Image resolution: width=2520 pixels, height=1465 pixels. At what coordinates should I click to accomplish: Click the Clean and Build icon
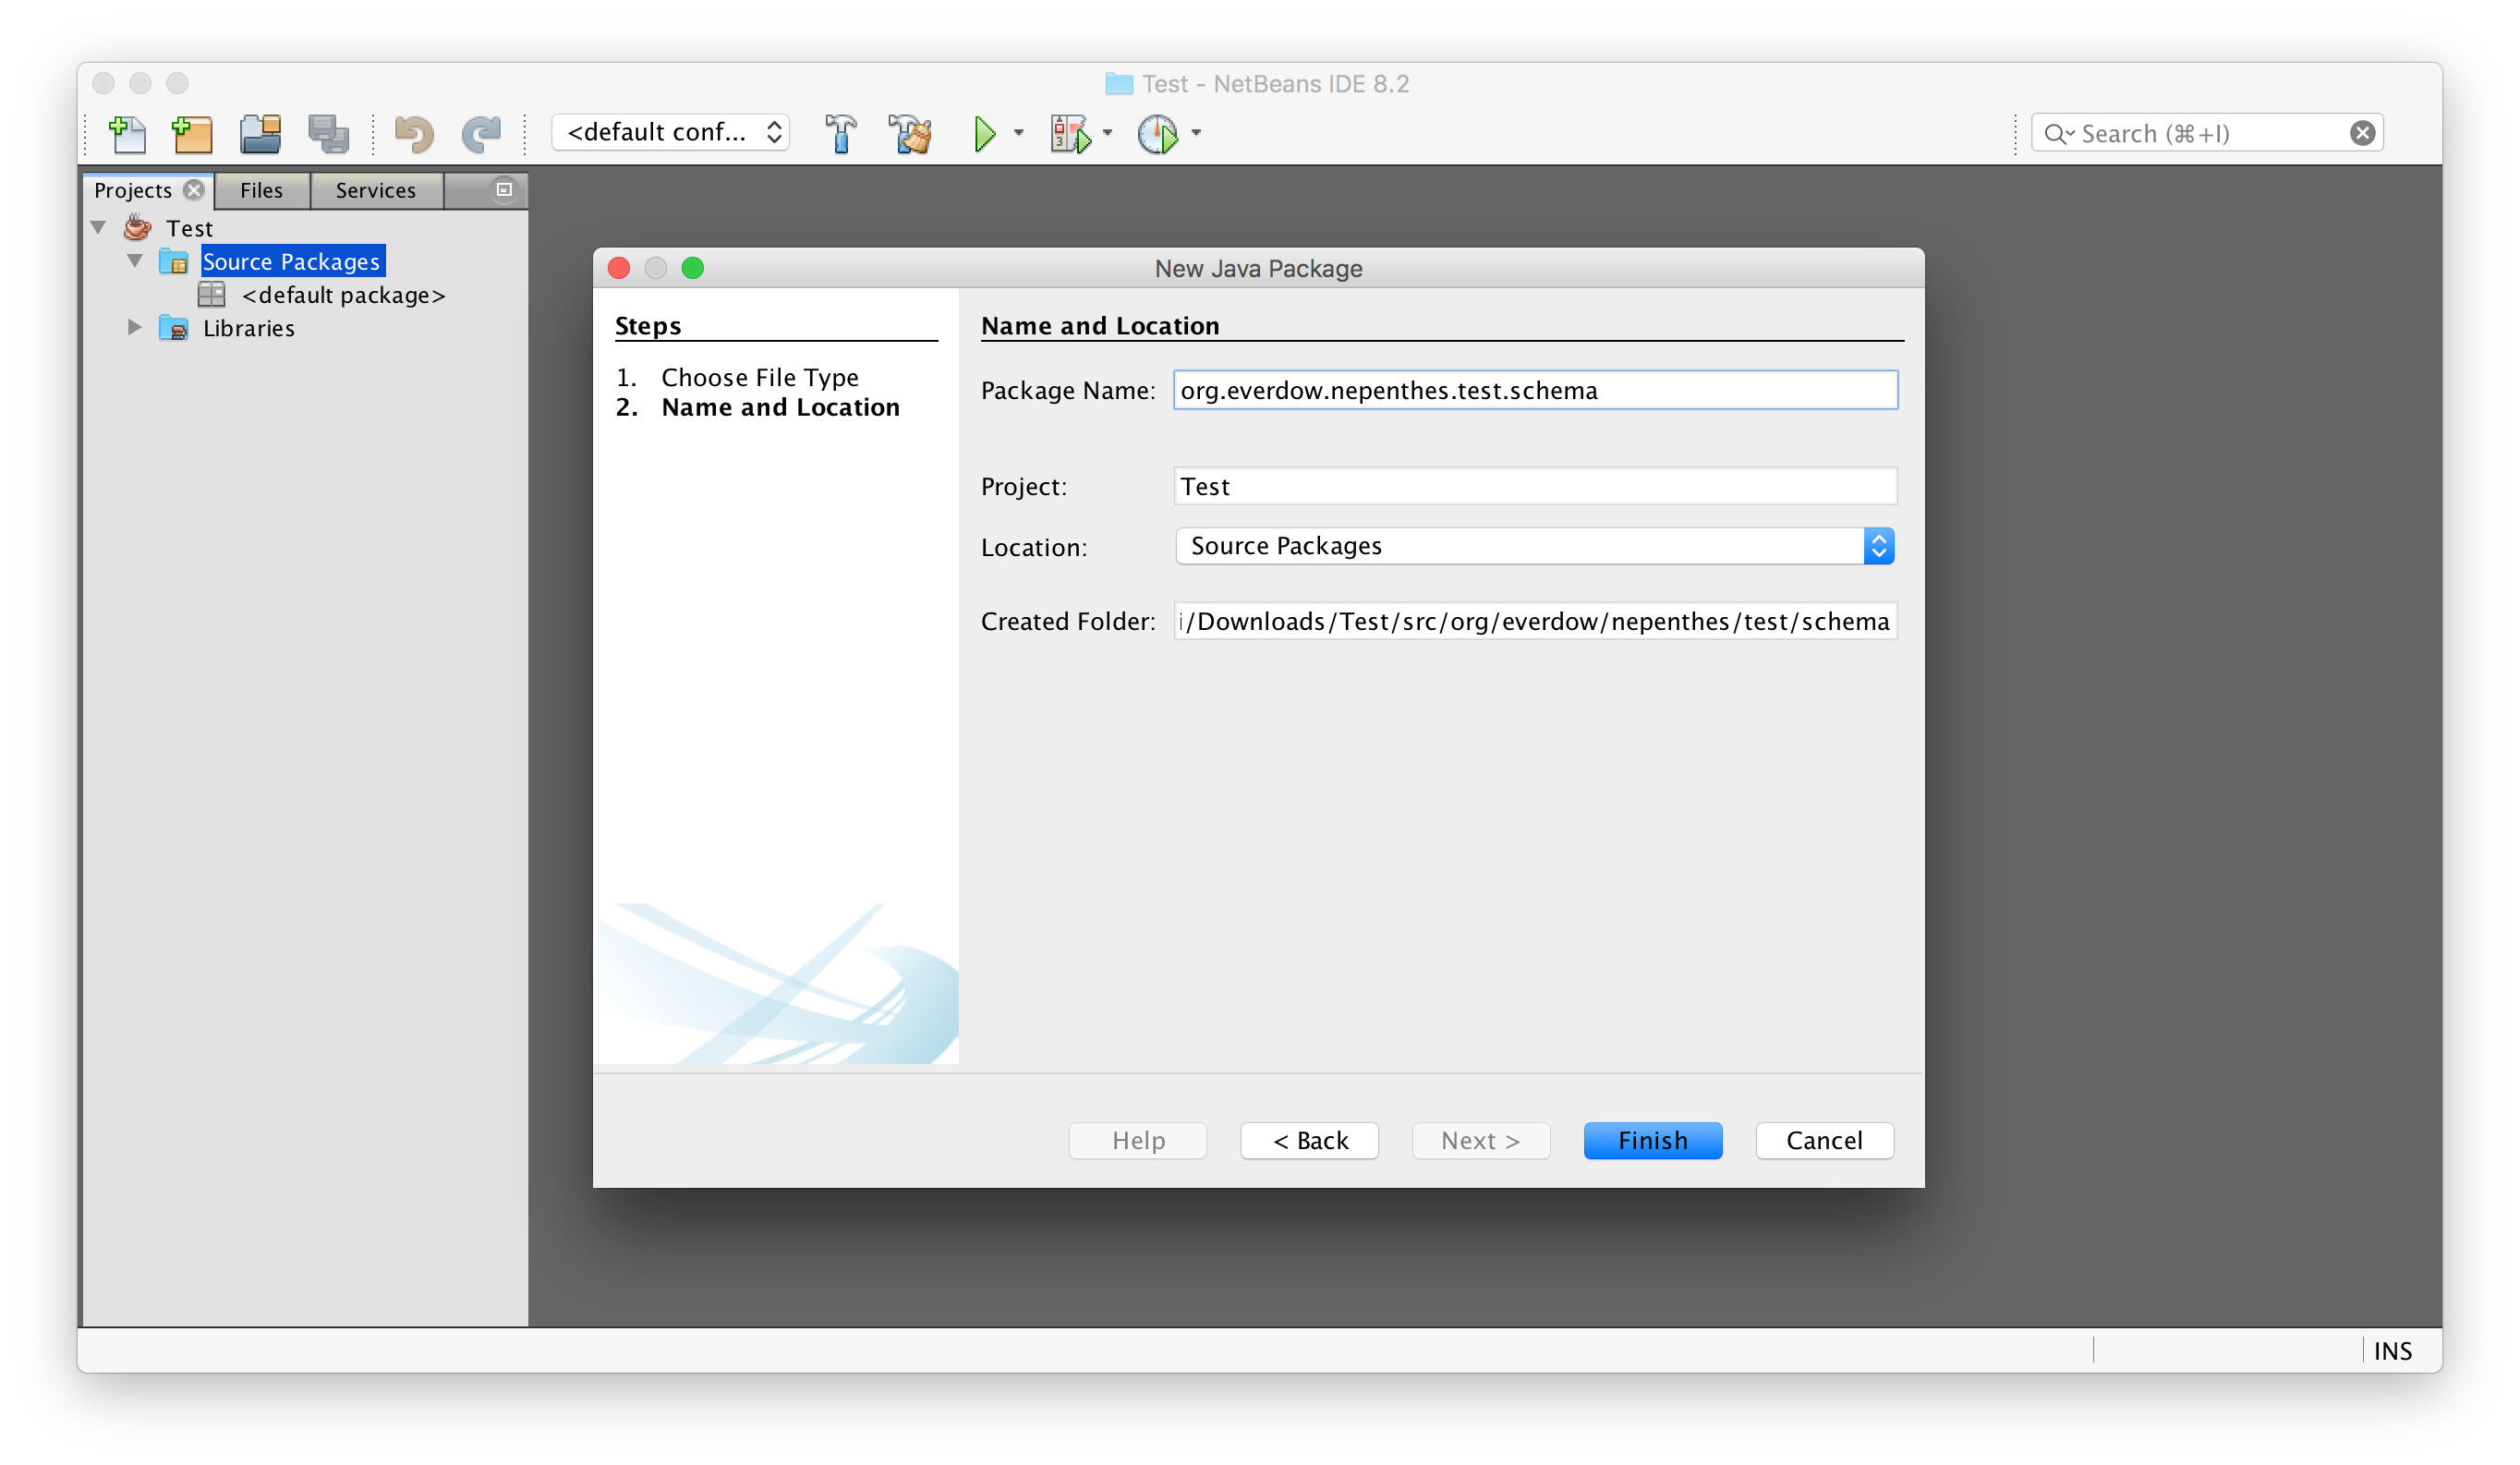point(910,134)
